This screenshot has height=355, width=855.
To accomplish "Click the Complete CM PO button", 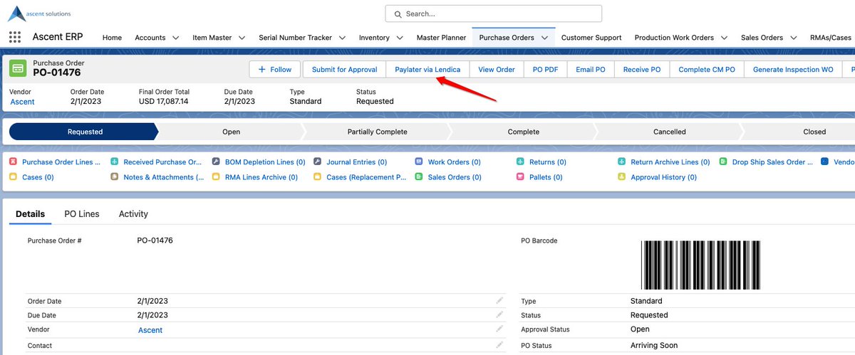I will [707, 70].
